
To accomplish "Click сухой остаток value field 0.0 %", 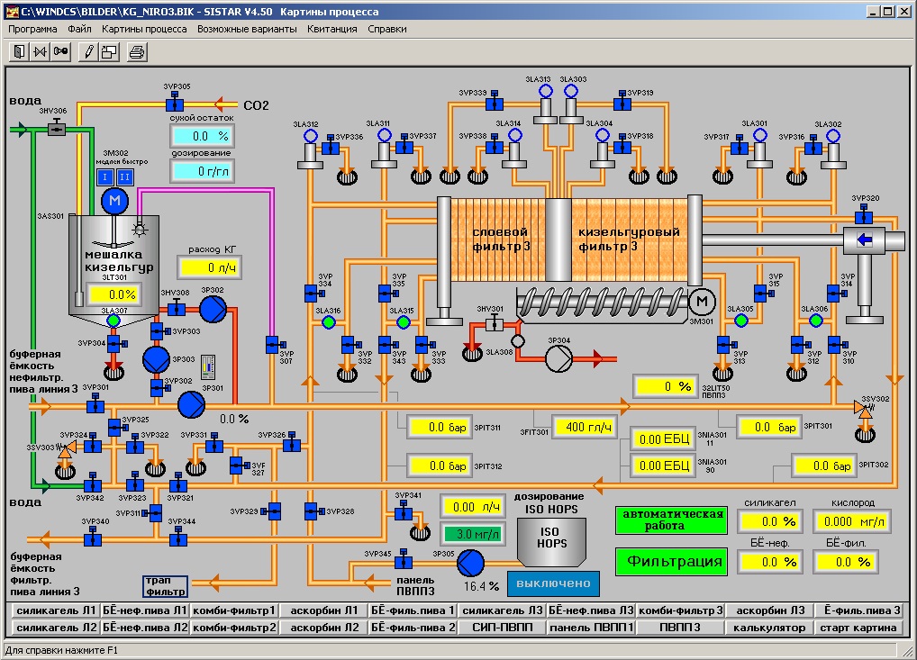I will [x=203, y=136].
